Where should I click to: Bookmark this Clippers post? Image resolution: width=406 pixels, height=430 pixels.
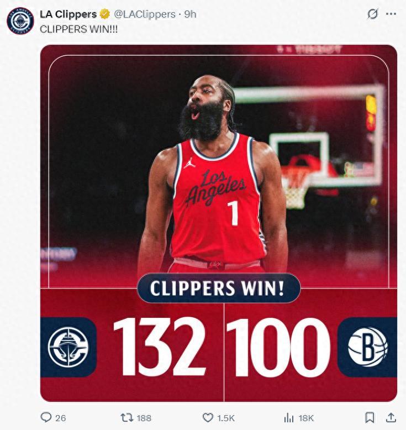tap(370, 418)
